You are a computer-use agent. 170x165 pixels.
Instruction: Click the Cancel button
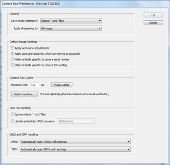pos(153,23)
